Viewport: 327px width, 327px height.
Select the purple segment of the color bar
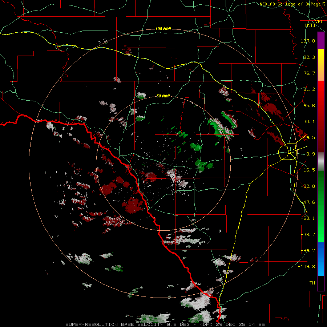(321, 40)
